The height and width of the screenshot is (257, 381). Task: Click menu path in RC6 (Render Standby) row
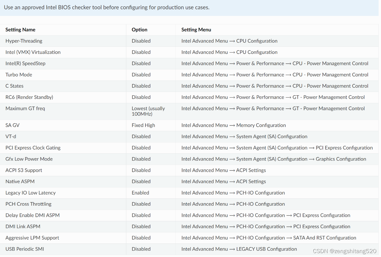click(273, 97)
